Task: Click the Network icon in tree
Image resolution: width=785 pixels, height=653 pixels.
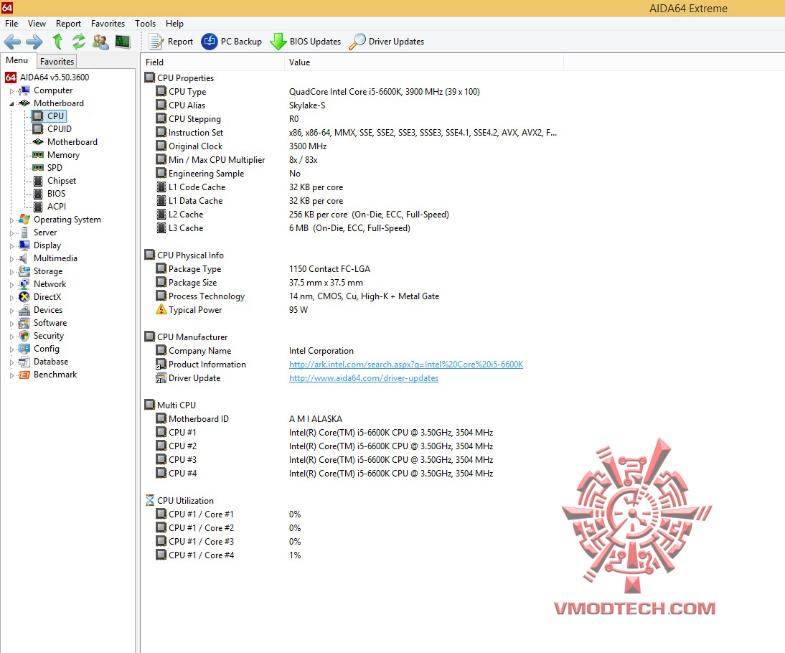Action: tap(24, 284)
